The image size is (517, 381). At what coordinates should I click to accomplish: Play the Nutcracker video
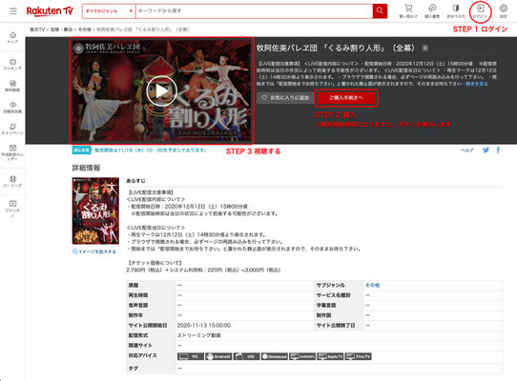(x=161, y=90)
